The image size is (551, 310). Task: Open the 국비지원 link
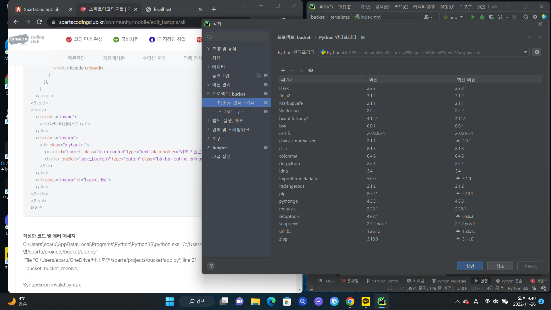tap(126, 39)
